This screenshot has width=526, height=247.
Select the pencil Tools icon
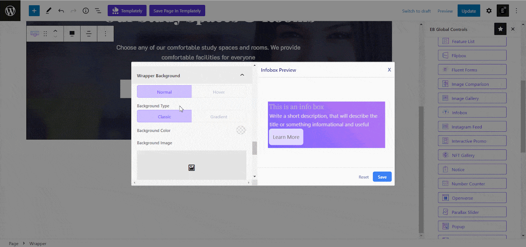(49, 11)
